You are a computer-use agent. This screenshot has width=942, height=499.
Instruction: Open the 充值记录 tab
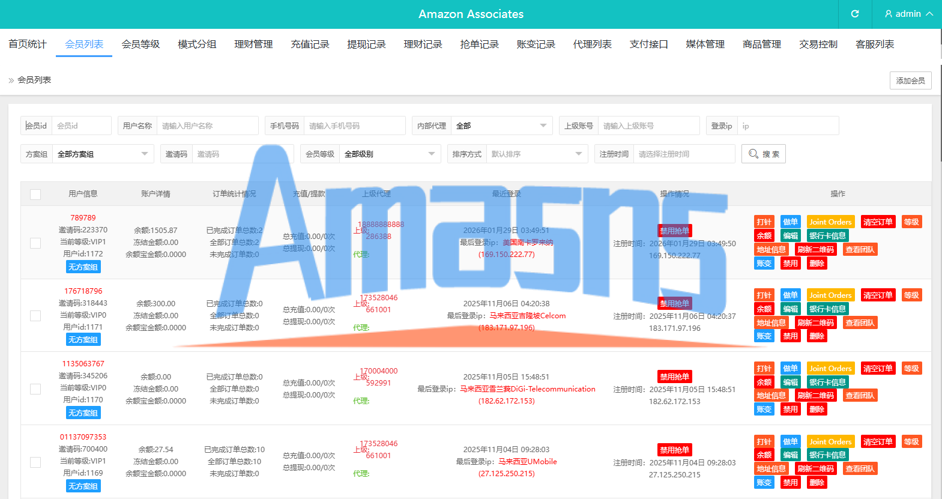[310, 44]
